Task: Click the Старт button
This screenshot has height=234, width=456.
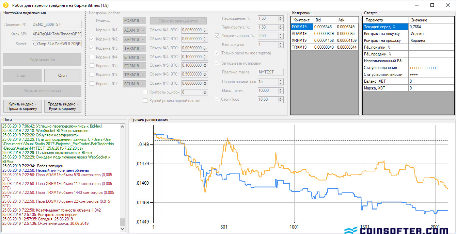Action: point(22,76)
